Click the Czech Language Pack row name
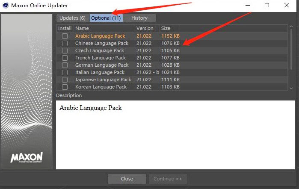This screenshot has width=299, height=189. (x=100, y=50)
